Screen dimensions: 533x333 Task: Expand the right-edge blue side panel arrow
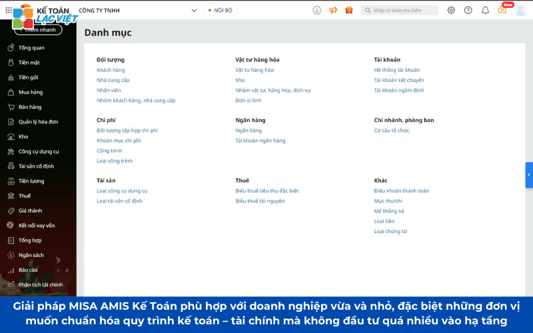tap(529, 175)
